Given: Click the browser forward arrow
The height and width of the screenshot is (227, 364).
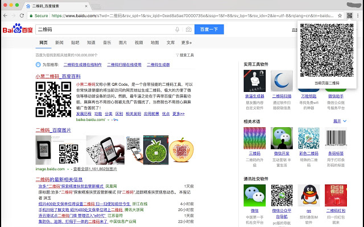Looking at the screenshot, I should coord(14,15).
